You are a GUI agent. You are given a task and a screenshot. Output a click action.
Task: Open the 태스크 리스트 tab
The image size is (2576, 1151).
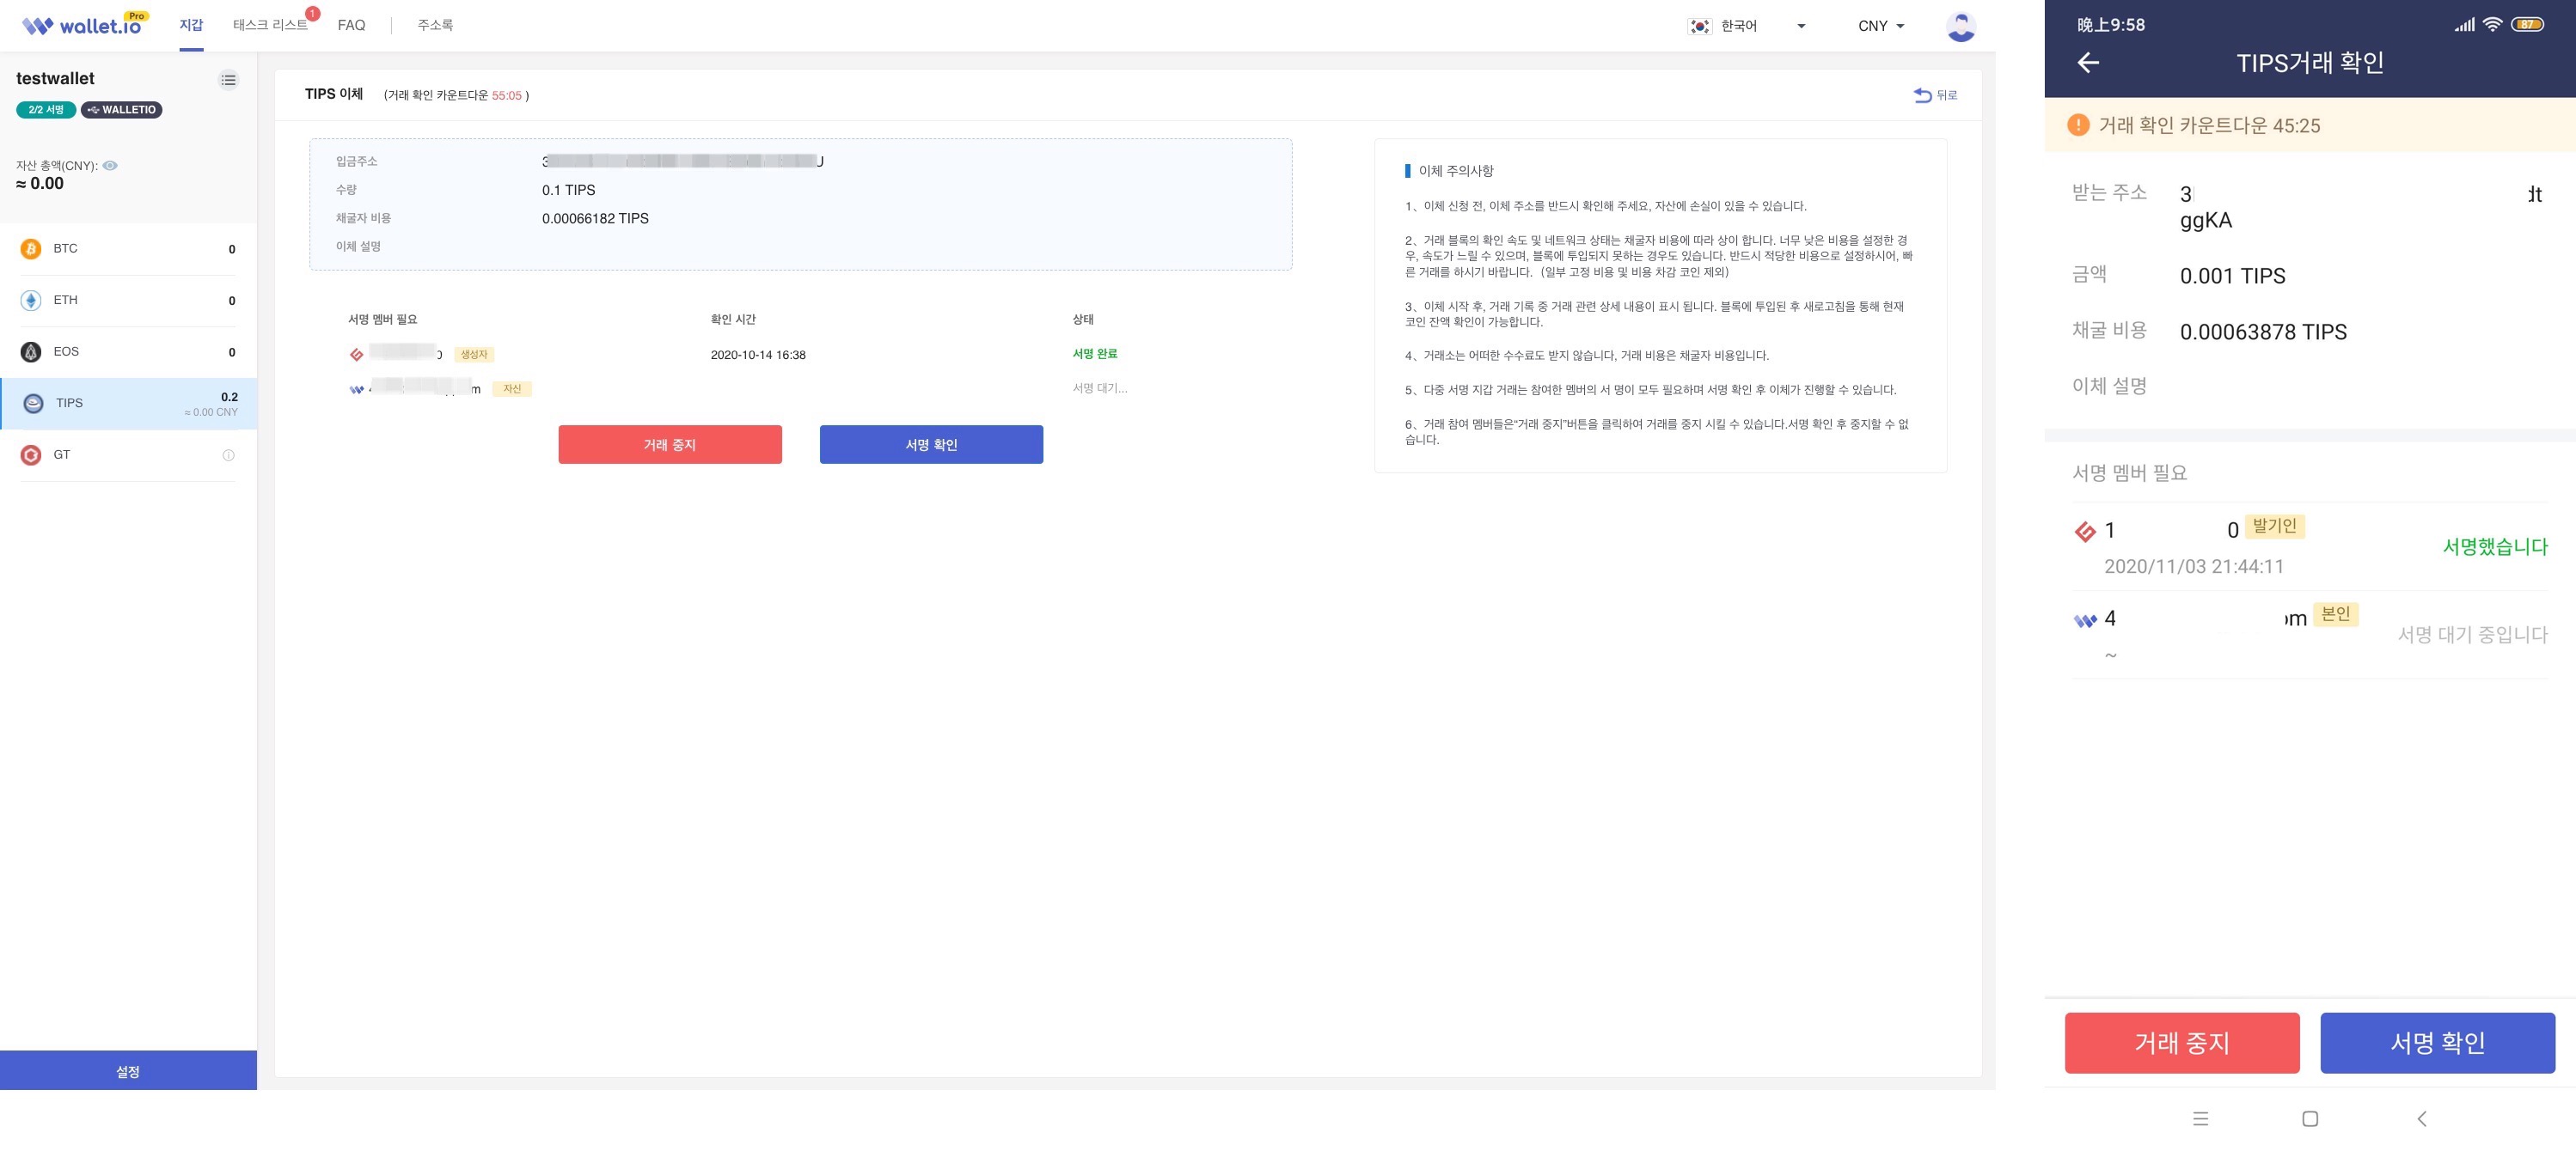pyautogui.click(x=270, y=25)
